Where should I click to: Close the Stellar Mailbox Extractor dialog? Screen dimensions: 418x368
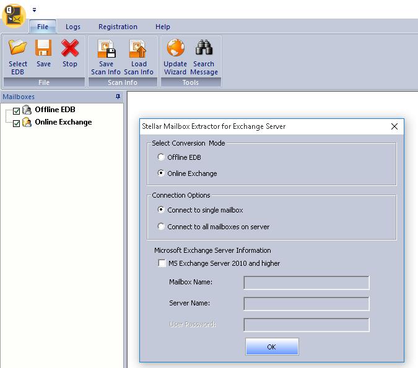tap(394, 126)
